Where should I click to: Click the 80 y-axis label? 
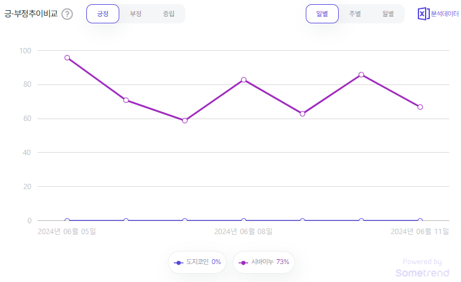[27, 84]
